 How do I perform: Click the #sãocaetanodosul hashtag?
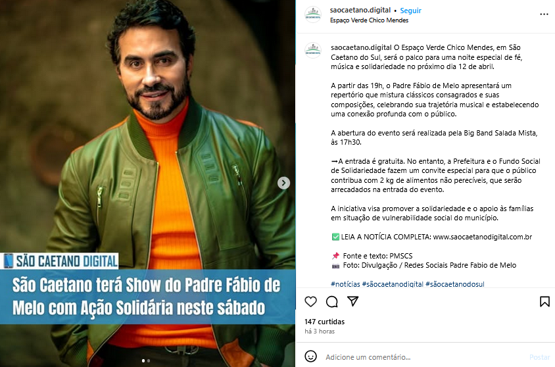pyautogui.click(x=455, y=284)
